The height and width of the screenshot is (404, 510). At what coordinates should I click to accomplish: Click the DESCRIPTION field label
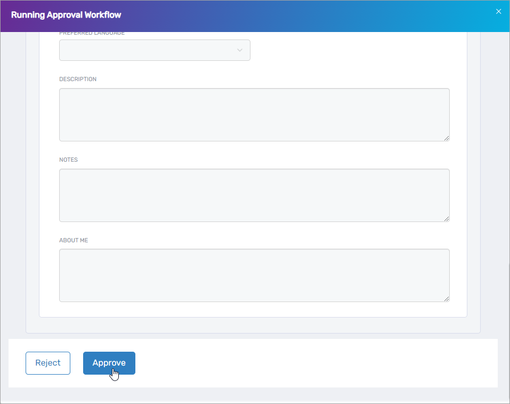pos(78,78)
